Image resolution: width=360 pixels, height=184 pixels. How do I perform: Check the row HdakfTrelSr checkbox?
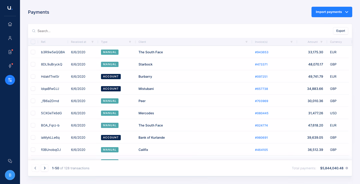(x=33, y=76)
